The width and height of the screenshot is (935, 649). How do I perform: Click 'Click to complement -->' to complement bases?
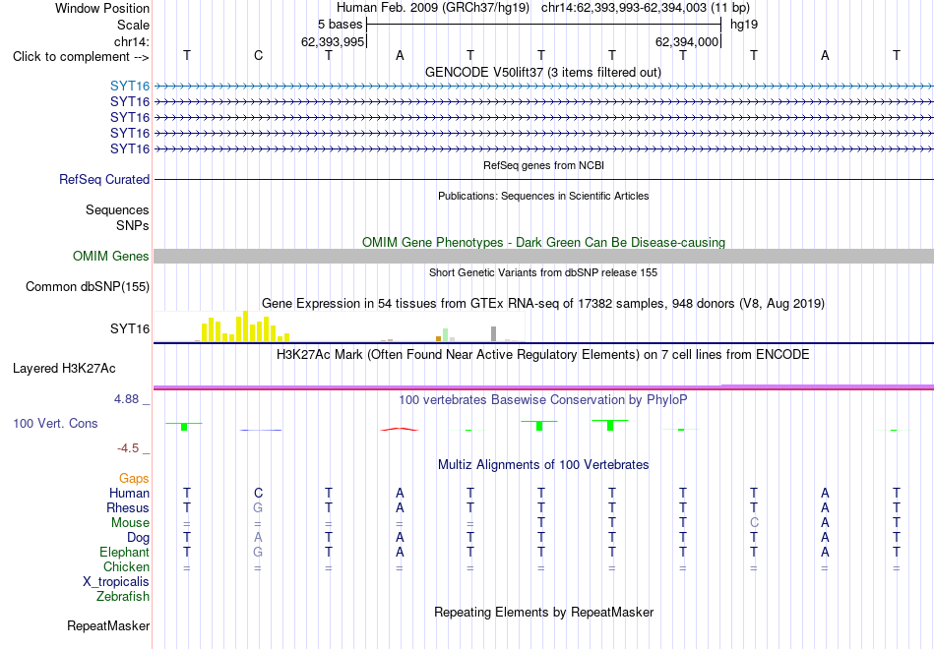click(x=81, y=57)
